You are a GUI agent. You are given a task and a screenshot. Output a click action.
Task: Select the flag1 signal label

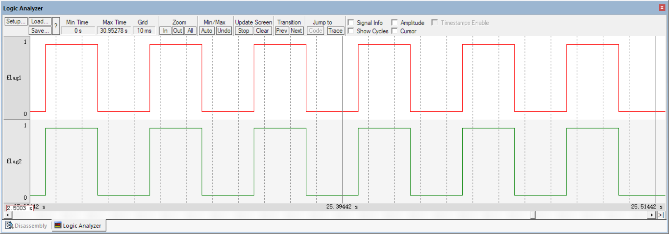click(x=14, y=78)
